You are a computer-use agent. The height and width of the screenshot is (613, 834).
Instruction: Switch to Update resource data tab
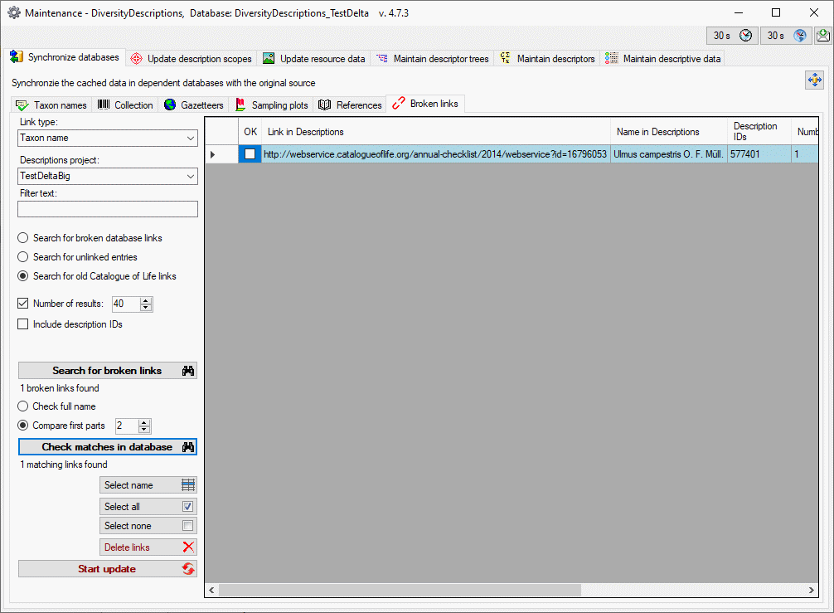314,59
